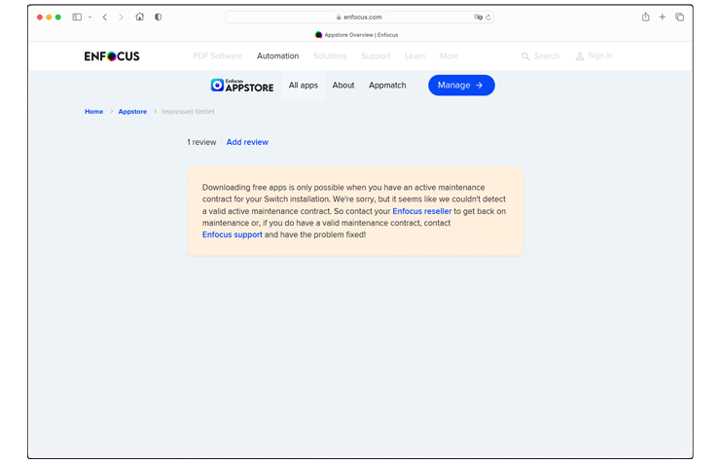The width and height of the screenshot is (721, 464).
Task: Click the Sign in link
Action: click(595, 56)
